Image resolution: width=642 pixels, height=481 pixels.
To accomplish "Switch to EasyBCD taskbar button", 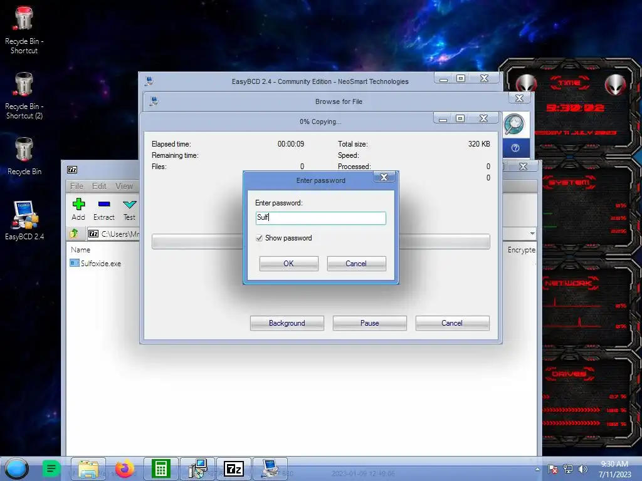I will pos(270,468).
